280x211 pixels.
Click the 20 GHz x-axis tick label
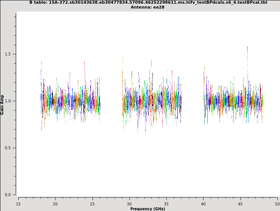point(55,204)
